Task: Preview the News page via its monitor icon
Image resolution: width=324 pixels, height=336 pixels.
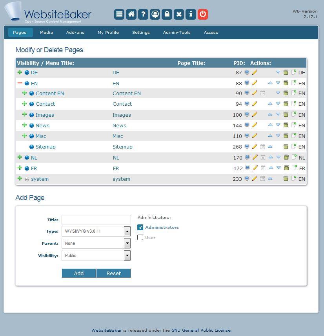Action: pyautogui.click(x=247, y=125)
